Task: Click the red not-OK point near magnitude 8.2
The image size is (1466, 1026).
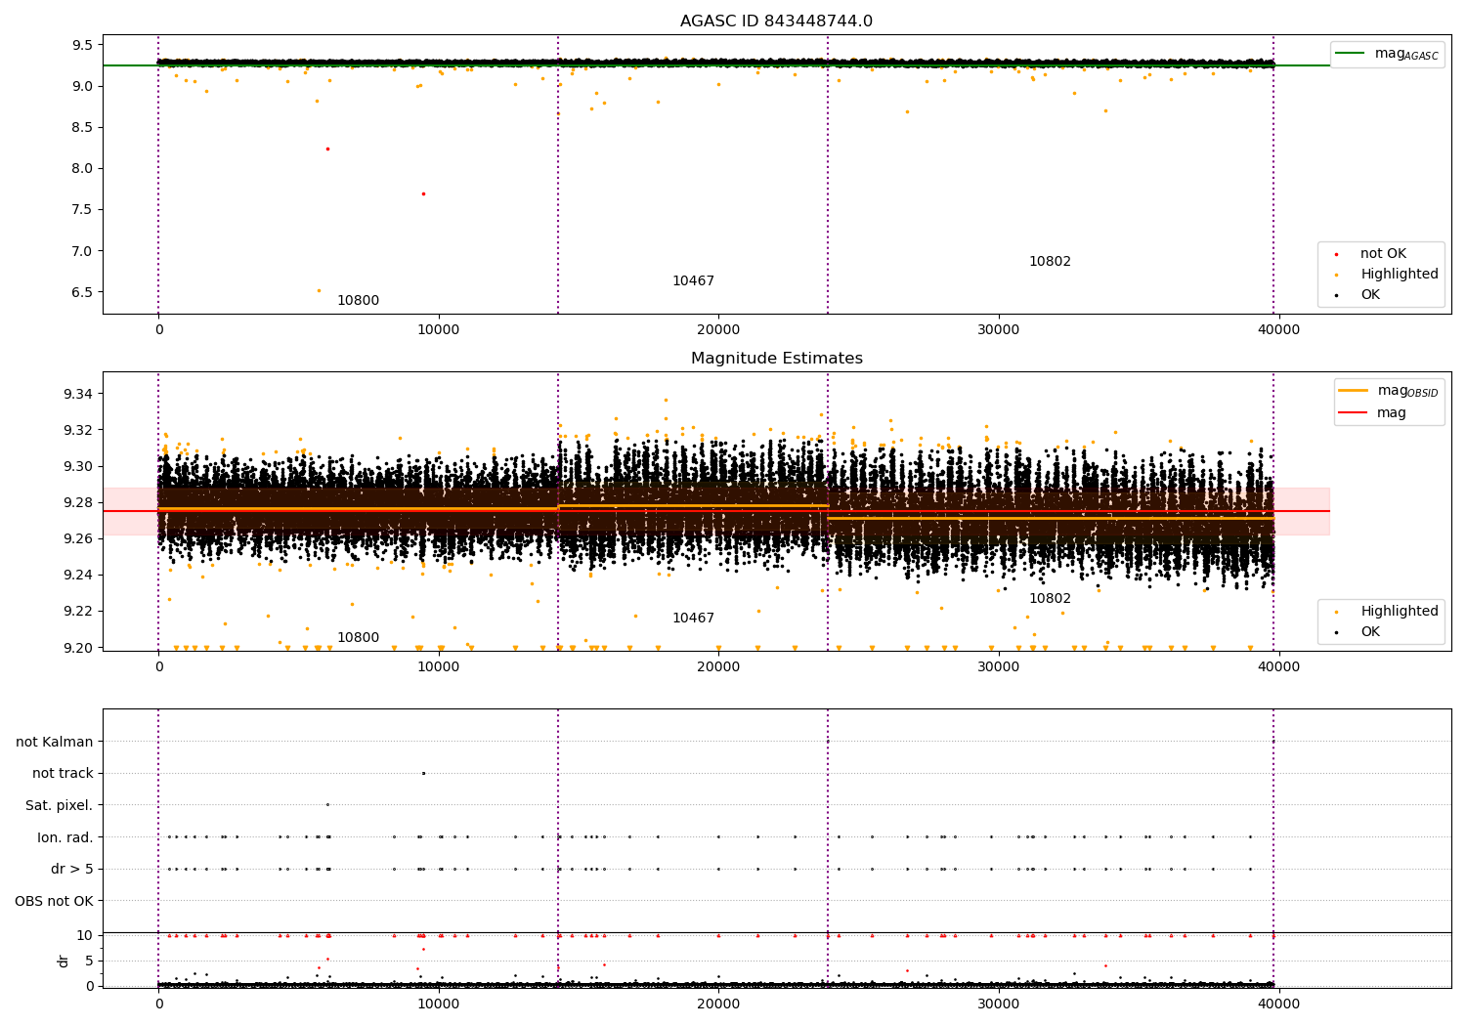Action: pos(327,149)
